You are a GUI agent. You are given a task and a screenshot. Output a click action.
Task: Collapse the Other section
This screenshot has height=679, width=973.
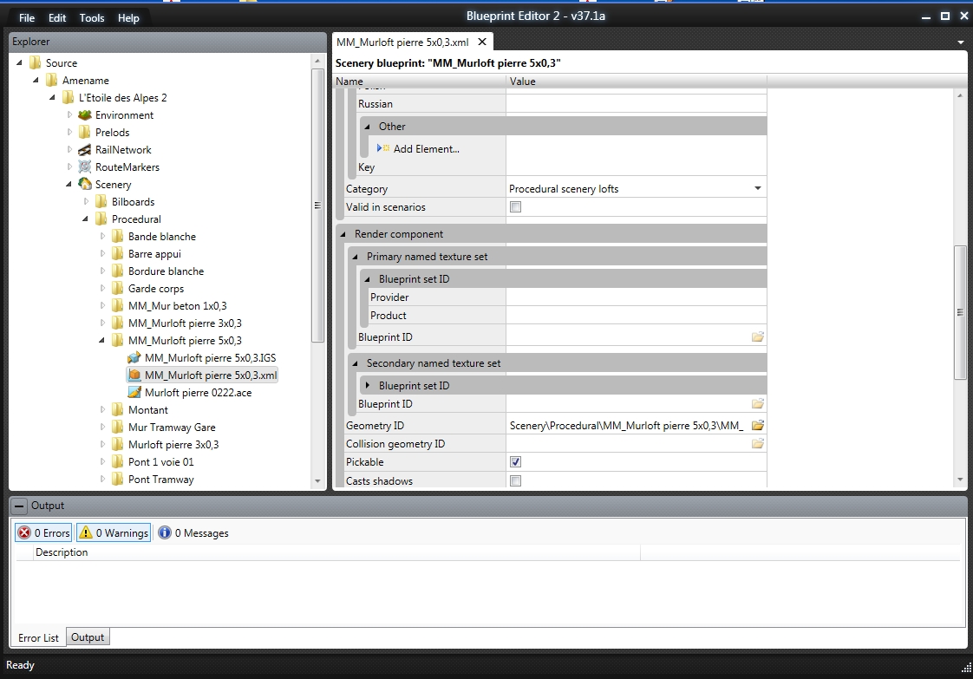[368, 126]
